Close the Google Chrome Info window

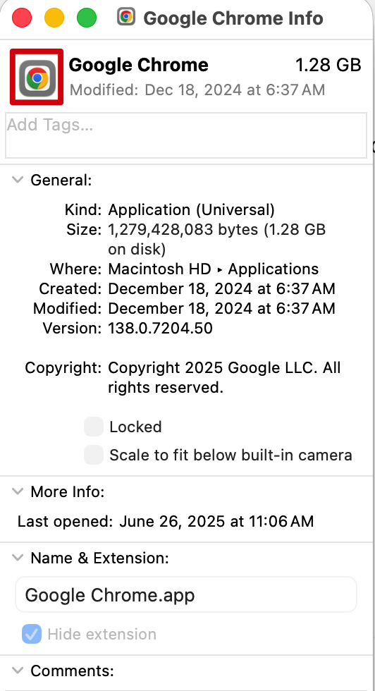coord(22,18)
